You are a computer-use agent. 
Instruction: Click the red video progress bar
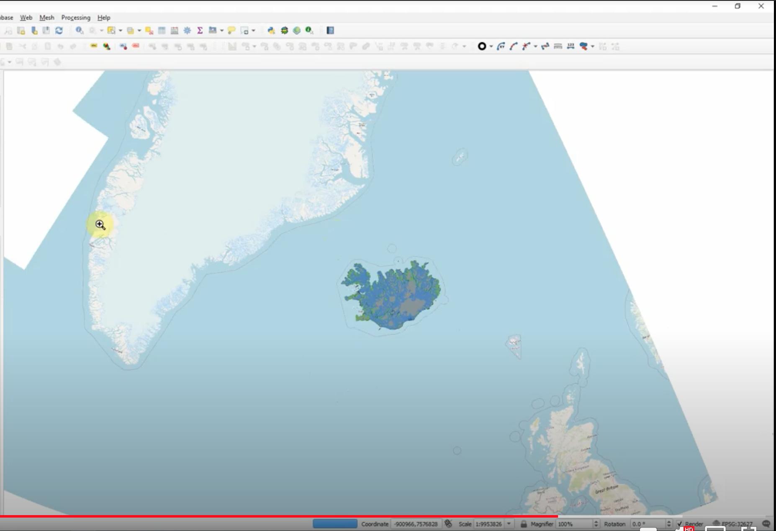(x=279, y=516)
